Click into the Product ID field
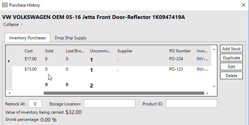249x125 pixels. pyautogui.click(x=191, y=104)
